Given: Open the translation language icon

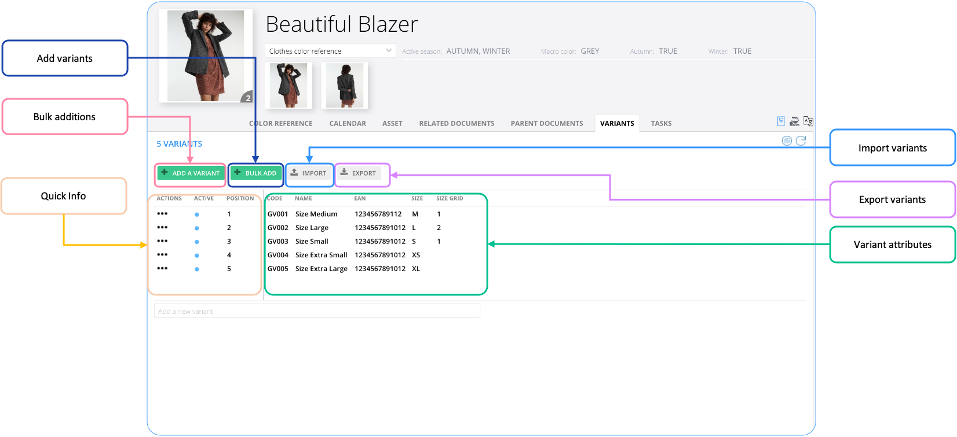Looking at the screenshot, I should (808, 121).
